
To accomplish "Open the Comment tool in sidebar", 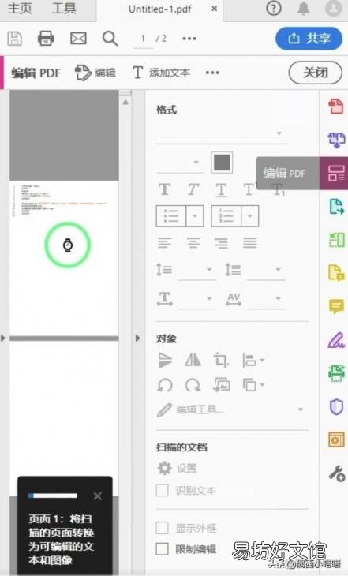I will (x=336, y=306).
